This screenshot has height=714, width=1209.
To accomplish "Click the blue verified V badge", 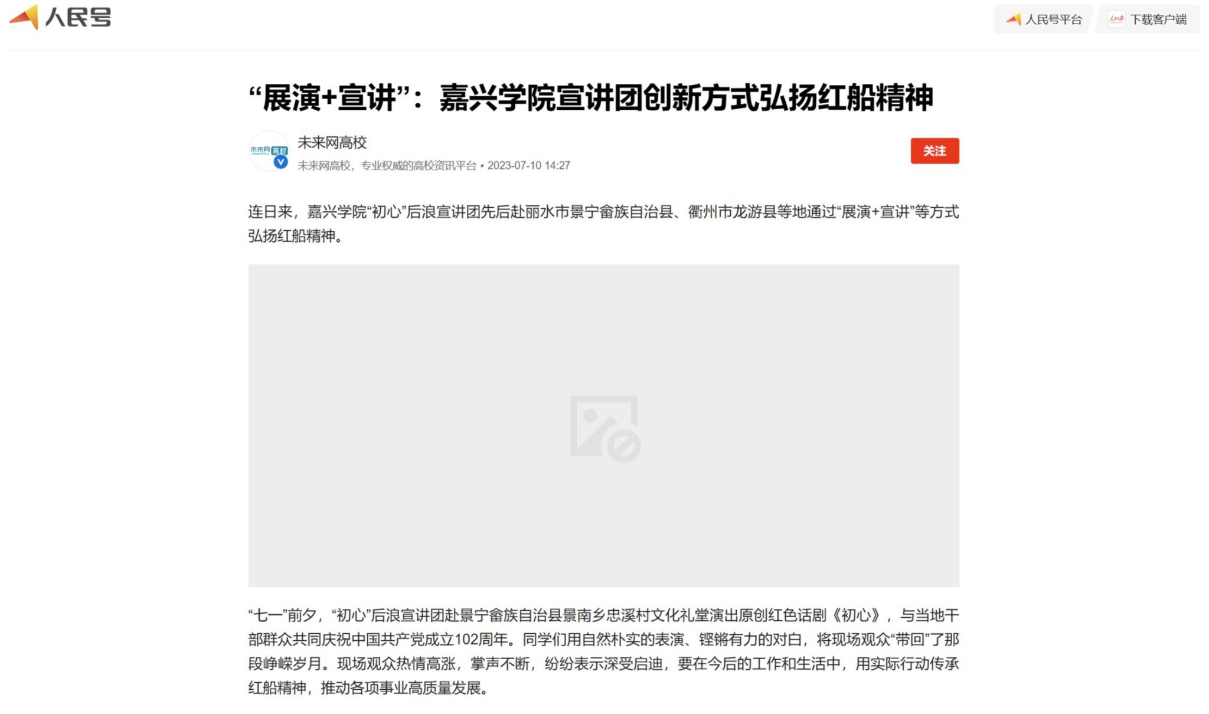I will (x=281, y=162).
